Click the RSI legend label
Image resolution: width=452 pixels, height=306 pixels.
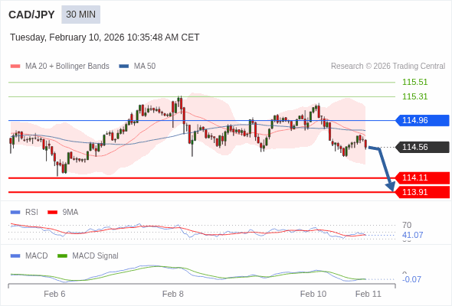pyautogui.click(x=31, y=213)
